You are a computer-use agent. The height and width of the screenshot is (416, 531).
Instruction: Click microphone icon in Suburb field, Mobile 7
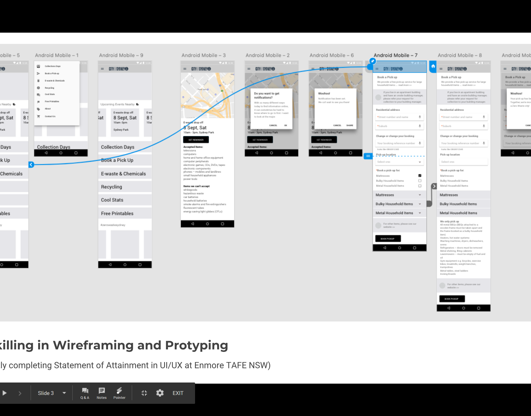(420, 126)
